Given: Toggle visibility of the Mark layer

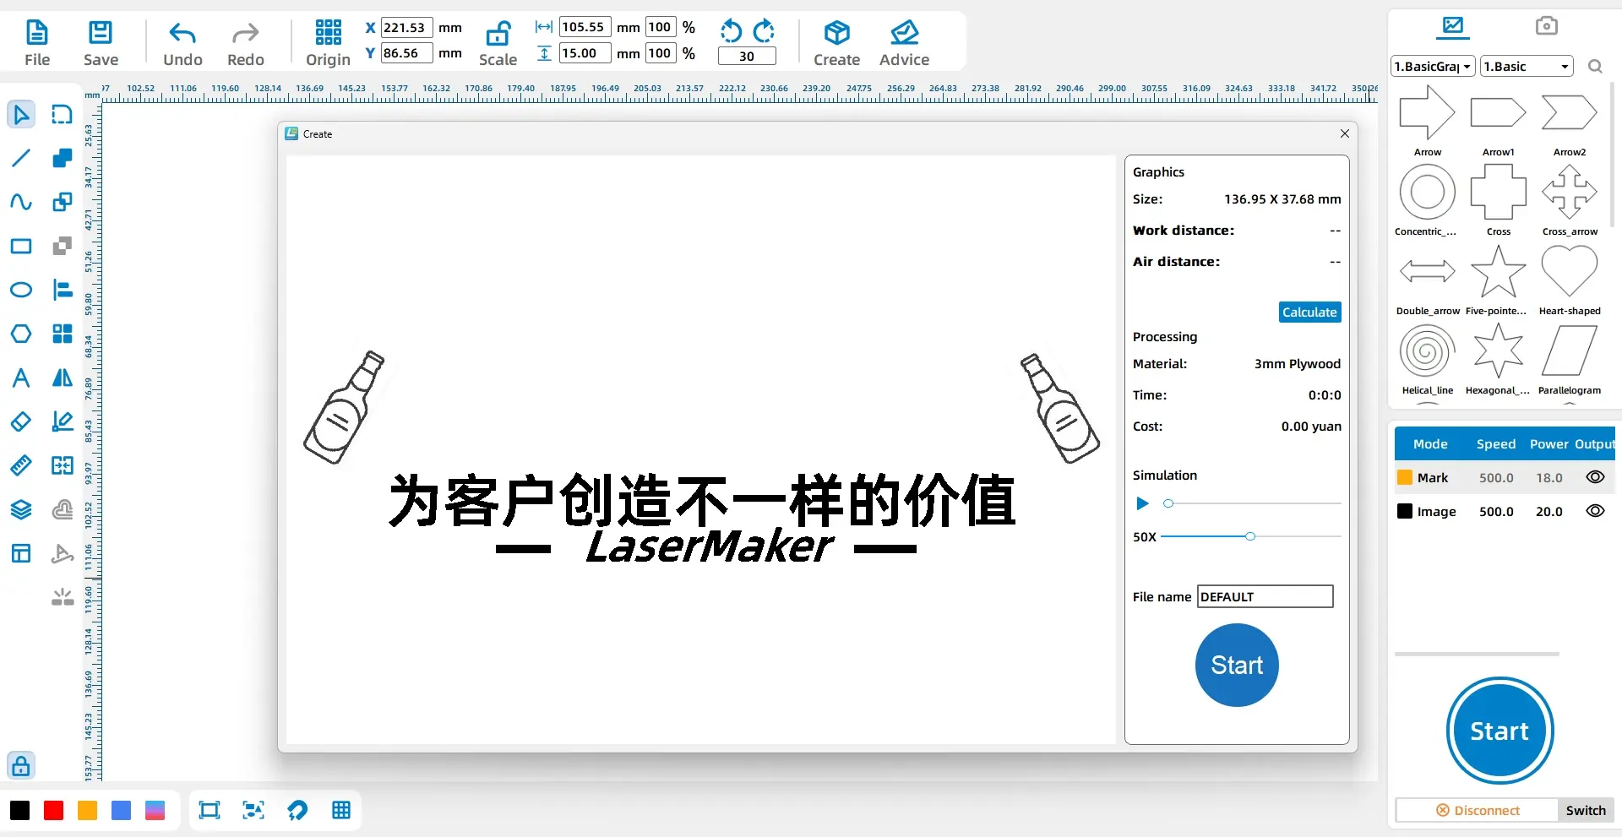Looking at the screenshot, I should click(x=1595, y=477).
